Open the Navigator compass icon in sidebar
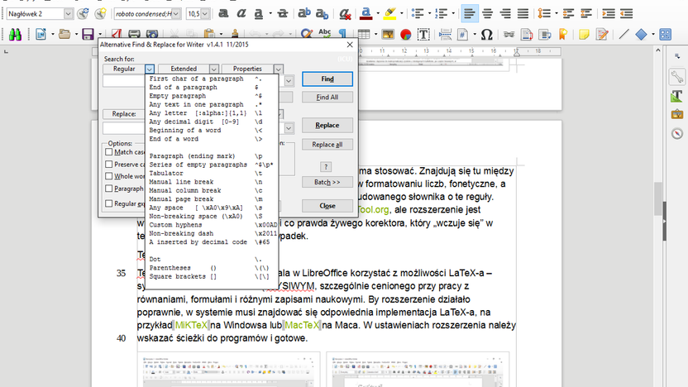Screen dimensions: 688x387 point(677,133)
